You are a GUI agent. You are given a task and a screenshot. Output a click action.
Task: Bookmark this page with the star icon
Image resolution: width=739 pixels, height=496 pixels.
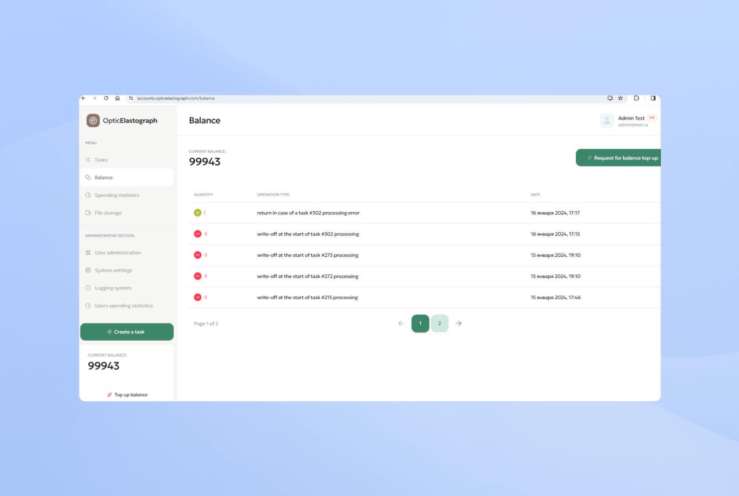(620, 98)
